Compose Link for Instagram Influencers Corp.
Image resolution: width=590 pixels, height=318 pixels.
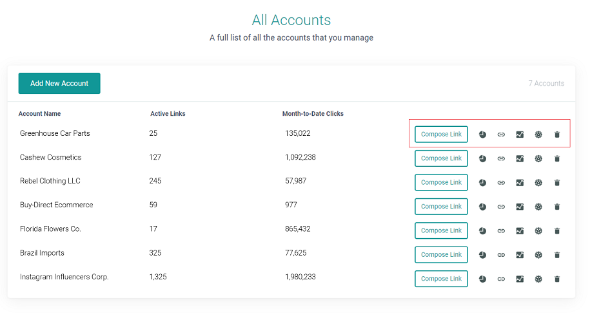click(441, 279)
